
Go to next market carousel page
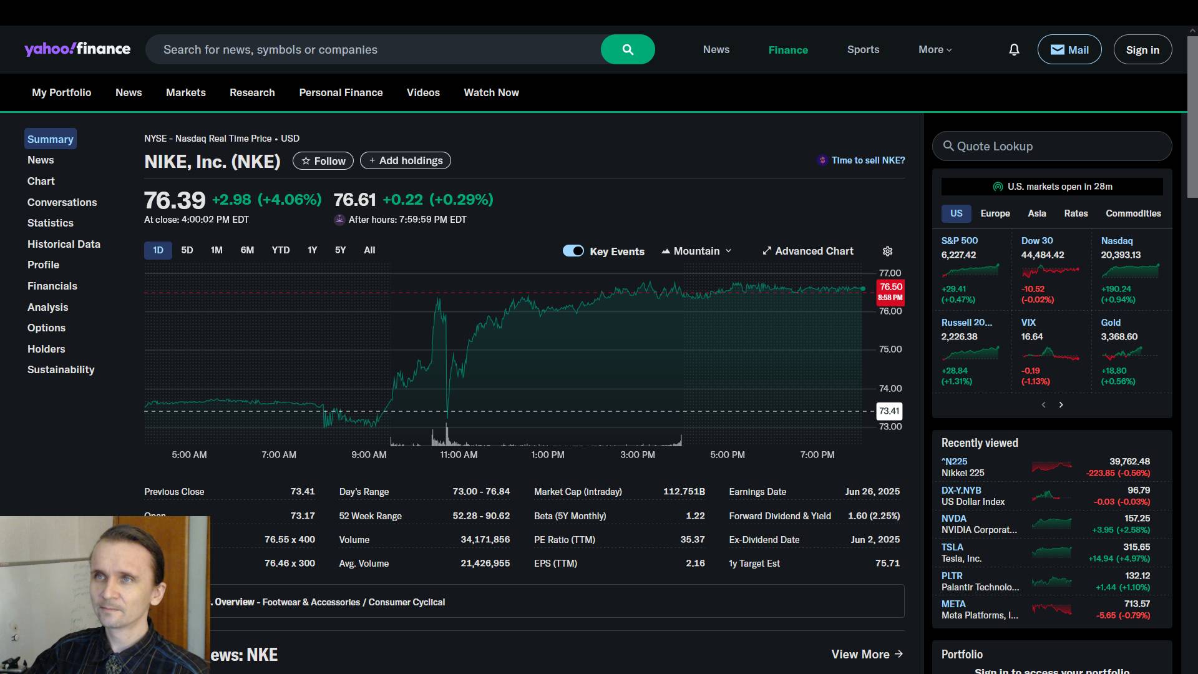[1061, 405]
